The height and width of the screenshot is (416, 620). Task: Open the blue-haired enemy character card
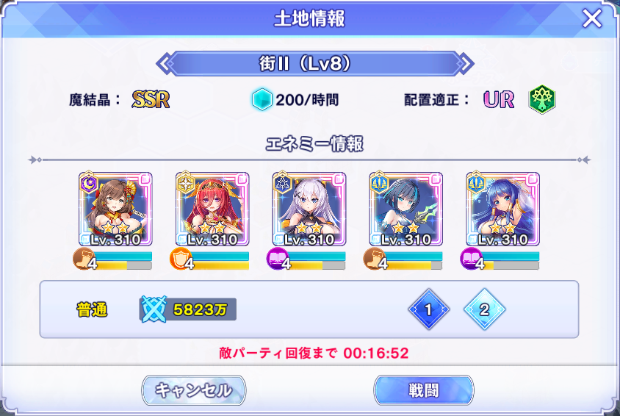coord(503,209)
